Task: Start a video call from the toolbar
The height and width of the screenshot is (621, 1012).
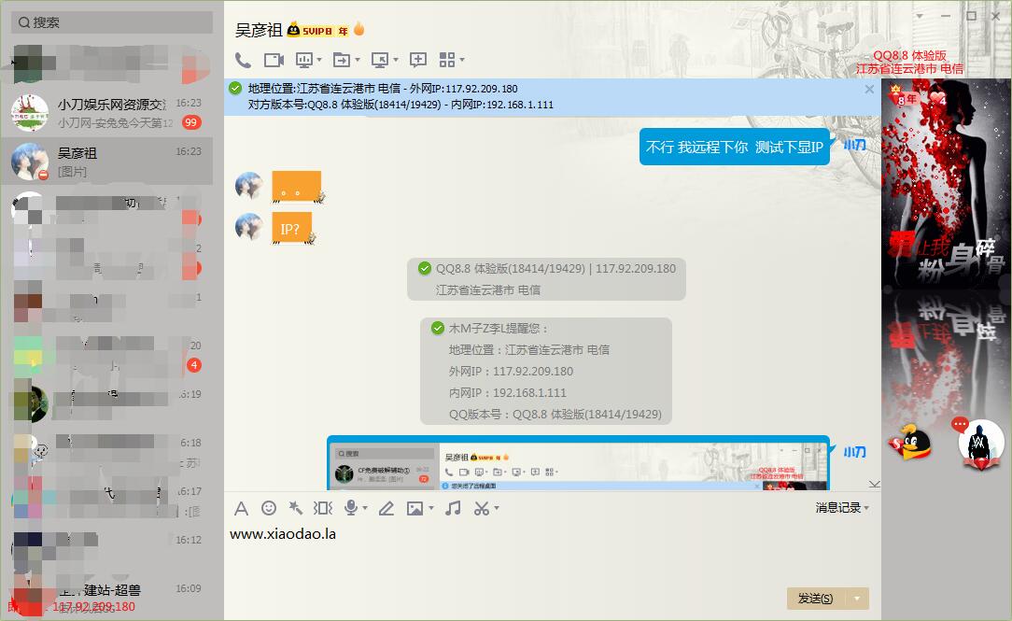Action: pyautogui.click(x=273, y=60)
